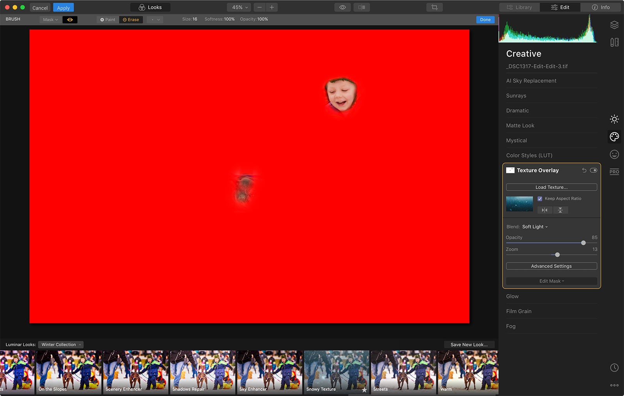The width and height of the screenshot is (624, 396).
Task: Open the Canvas tools icon
Action: pos(614,42)
